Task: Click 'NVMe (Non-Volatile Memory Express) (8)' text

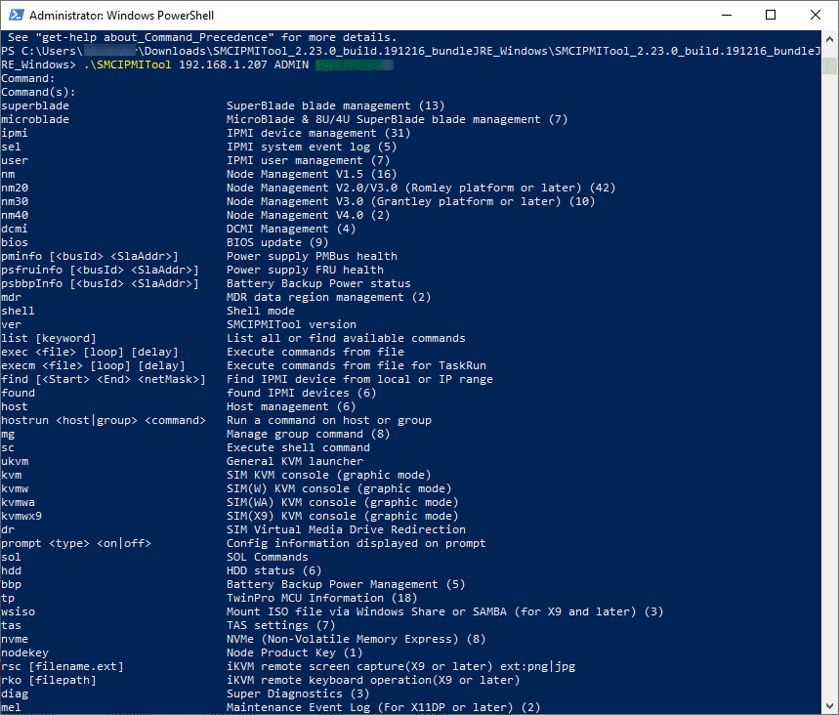Action: pyautogui.click(x=356, y=639)
